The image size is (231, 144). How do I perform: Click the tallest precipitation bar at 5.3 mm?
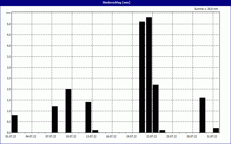pos(149,75)
